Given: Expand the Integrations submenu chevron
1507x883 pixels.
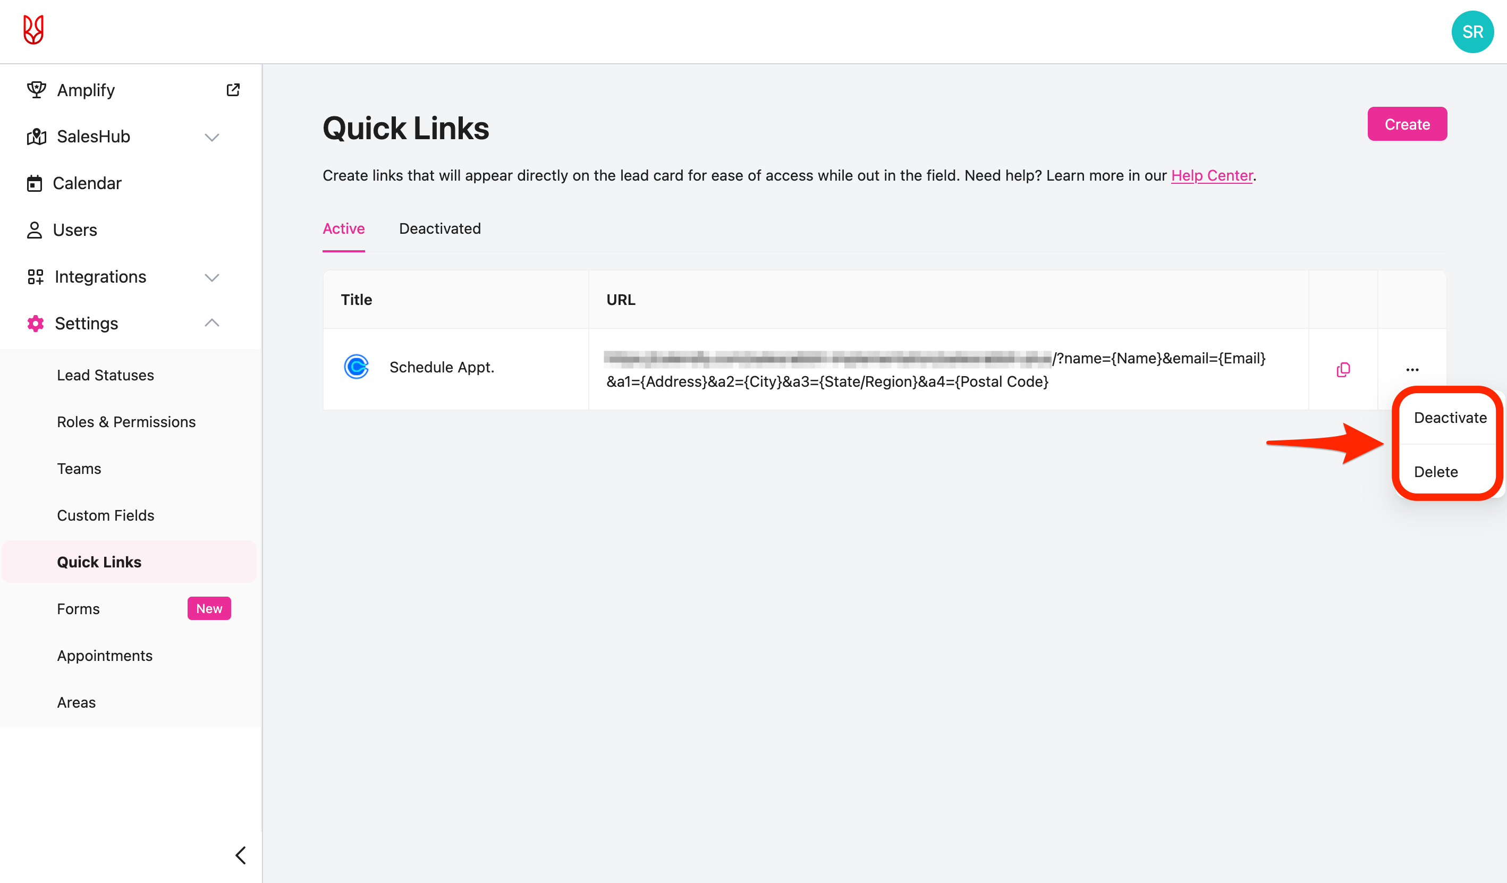Looking at the screenshot, I should click(x=211, y=277).
